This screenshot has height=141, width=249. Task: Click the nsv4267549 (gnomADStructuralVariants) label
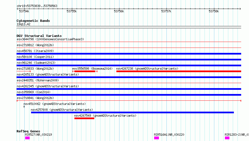[105, 116]
